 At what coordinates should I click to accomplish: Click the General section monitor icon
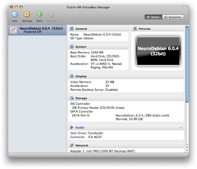point(72,29)
